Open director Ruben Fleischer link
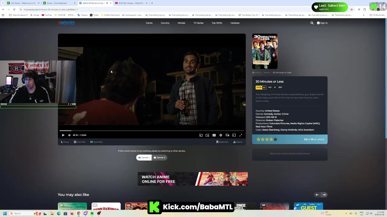This screenshot has height=217, width=387. point(275,120)
